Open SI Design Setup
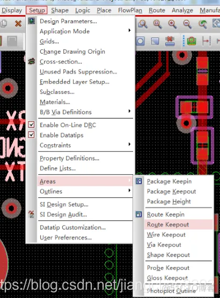The image size is (220, 298). pos(64,204)
